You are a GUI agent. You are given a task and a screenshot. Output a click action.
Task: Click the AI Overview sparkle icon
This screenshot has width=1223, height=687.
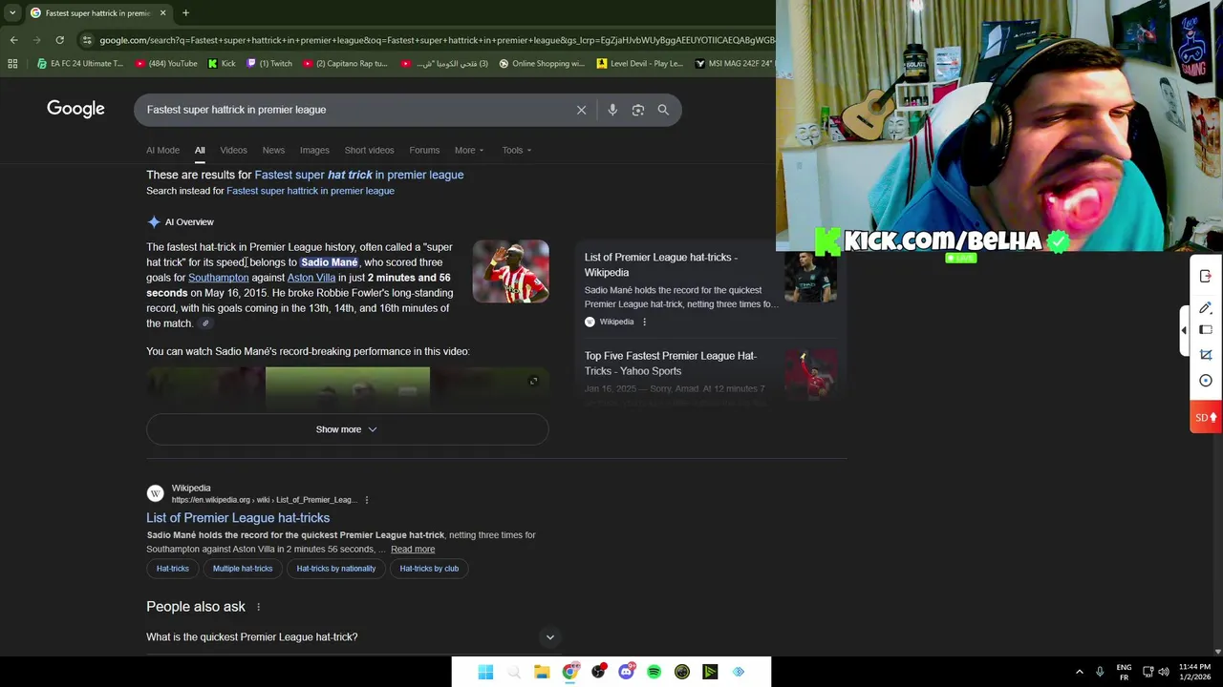tap(154, 222)
